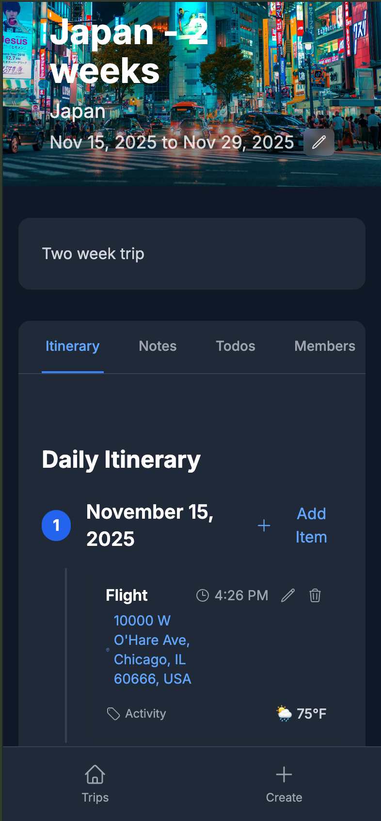
Task: Go to Trips via the home icon
Action: (x=95, y=775)
